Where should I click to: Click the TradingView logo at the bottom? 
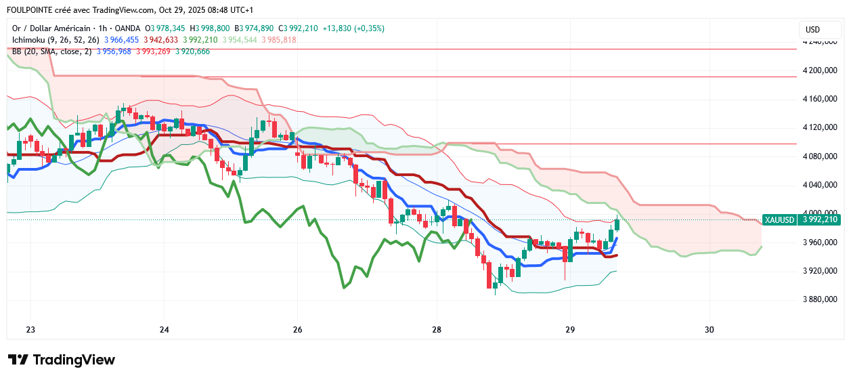62,360
